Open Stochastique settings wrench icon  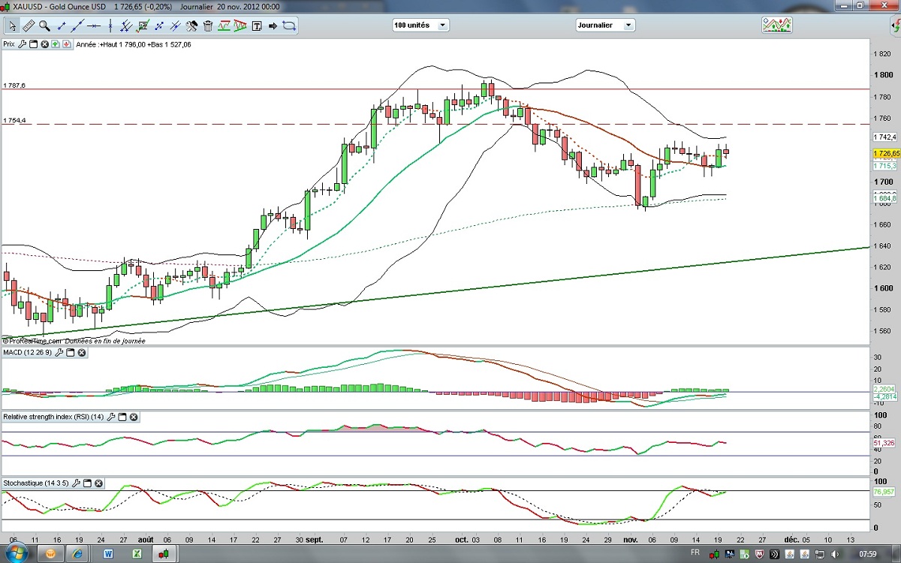pos(75,483)
